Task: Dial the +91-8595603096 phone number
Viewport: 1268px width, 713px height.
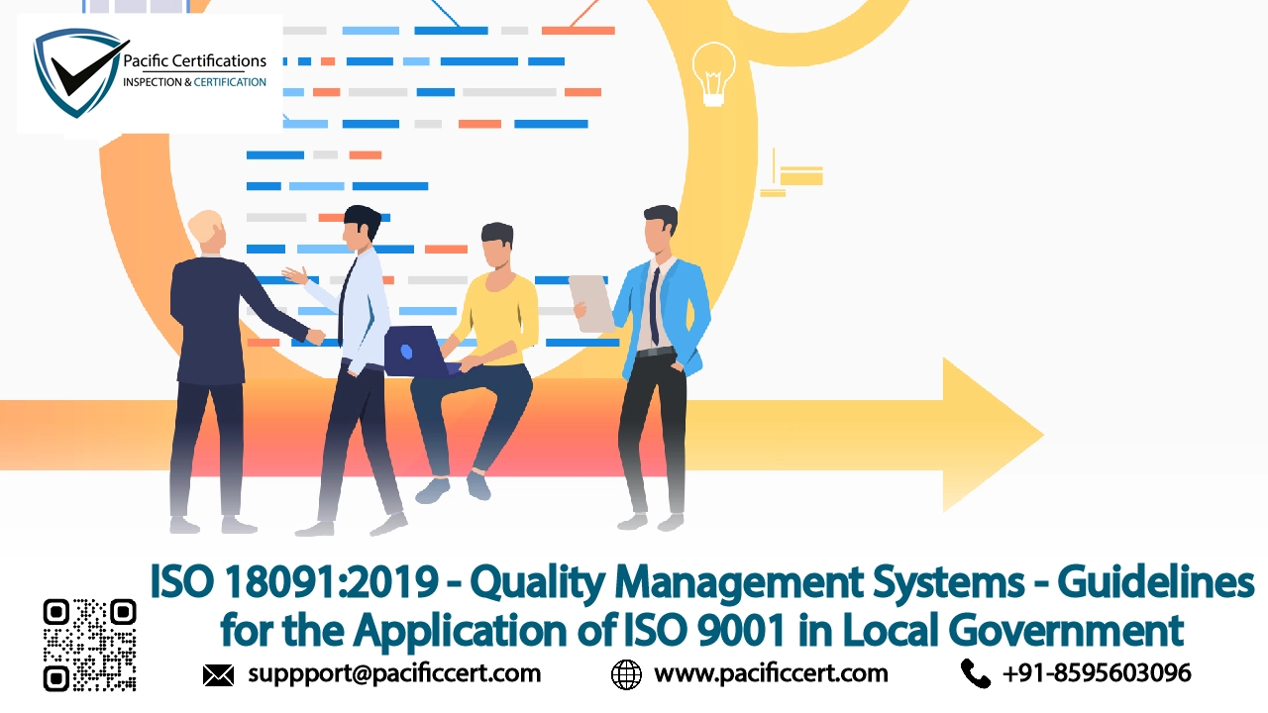Action: (x=1099, y=673)
